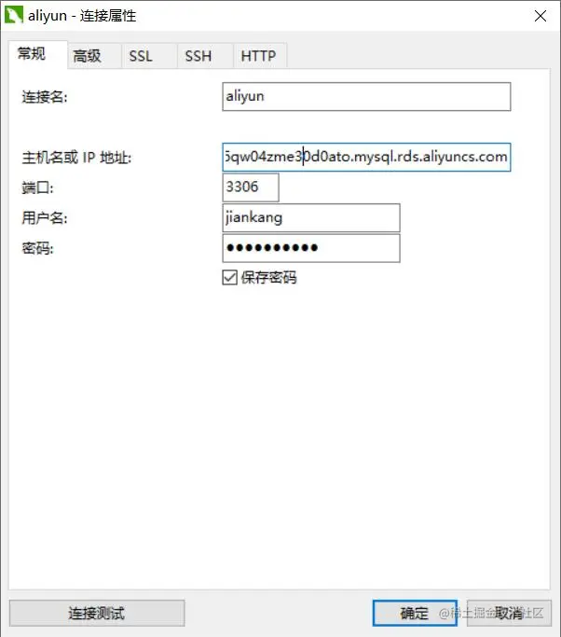The height and width of the screenshot is (637, 561).
Task: Cancel with the 取消 button
Action: pyautogui.click(x=509, y=613)
